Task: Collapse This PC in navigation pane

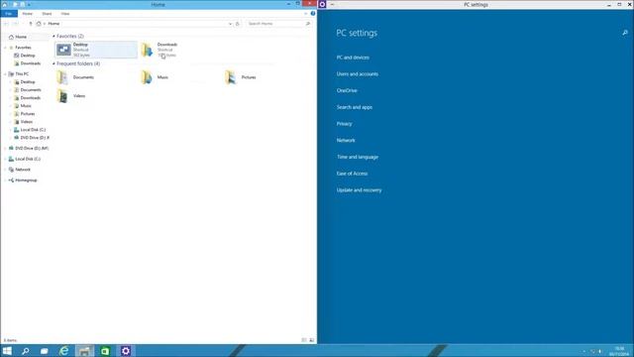Action: 5,74
